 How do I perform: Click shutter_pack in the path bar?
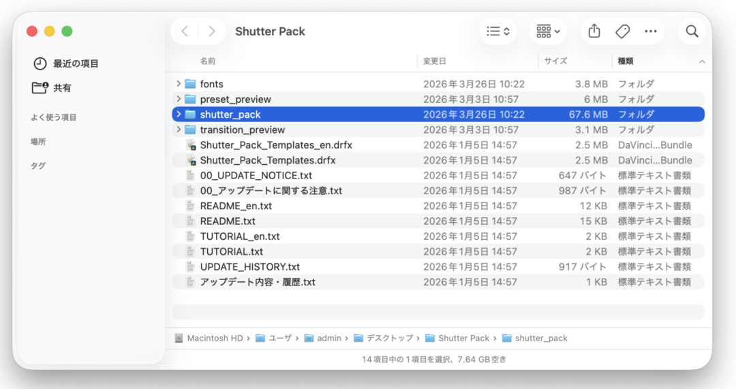pyautogui.click(x=541, y=339)
